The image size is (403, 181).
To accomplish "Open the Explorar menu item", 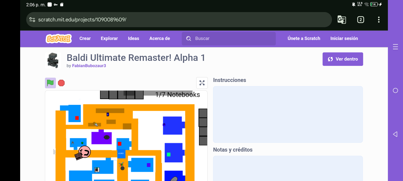I will point(109,38).
